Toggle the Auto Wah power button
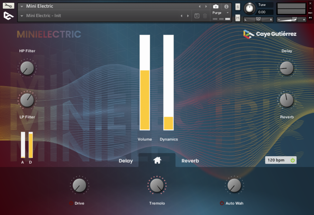Viewport: 314px width, 215px height. 222,203
